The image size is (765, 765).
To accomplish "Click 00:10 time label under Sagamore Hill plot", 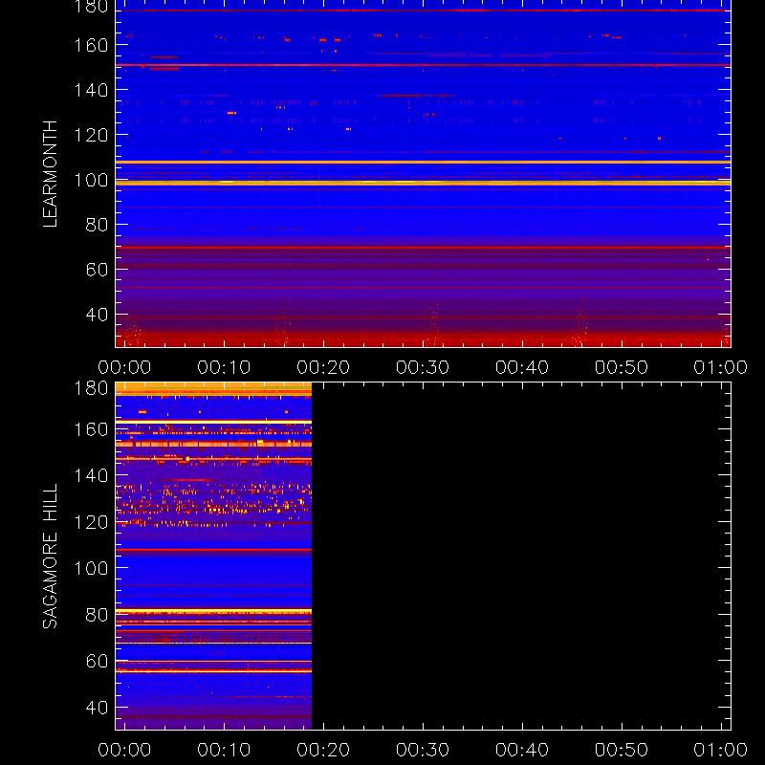I will (224, 750).
